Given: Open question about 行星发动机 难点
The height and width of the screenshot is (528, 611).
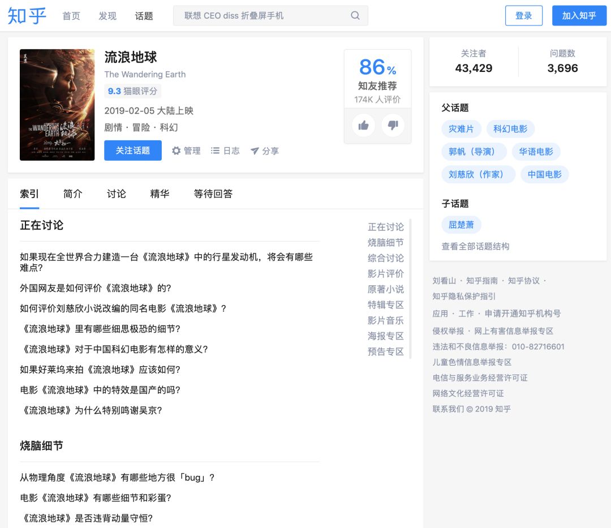Looking at the screenshot, I should tap(166, 262).
